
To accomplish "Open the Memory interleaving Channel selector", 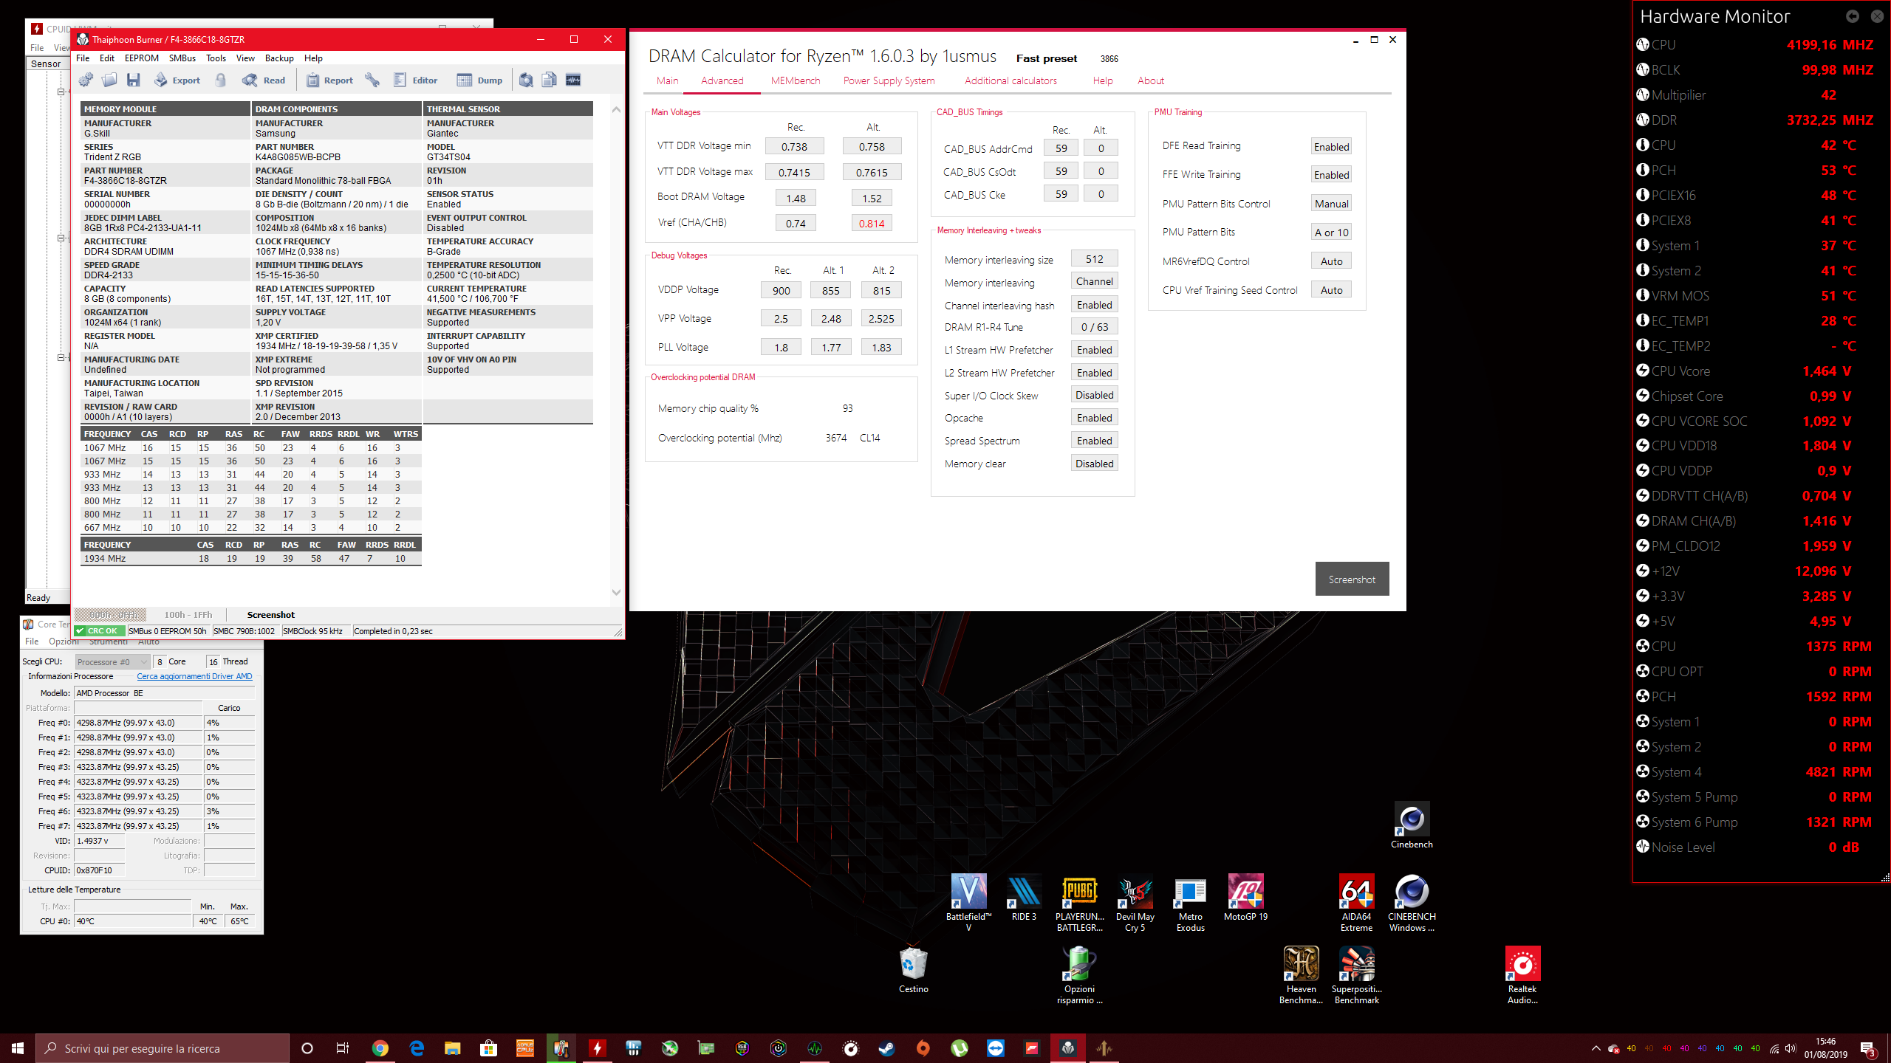I will [1094, 281].
